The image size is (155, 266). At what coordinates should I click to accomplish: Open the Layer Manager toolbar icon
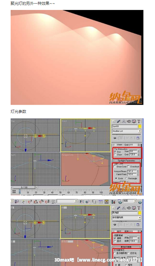click(94, 201)
